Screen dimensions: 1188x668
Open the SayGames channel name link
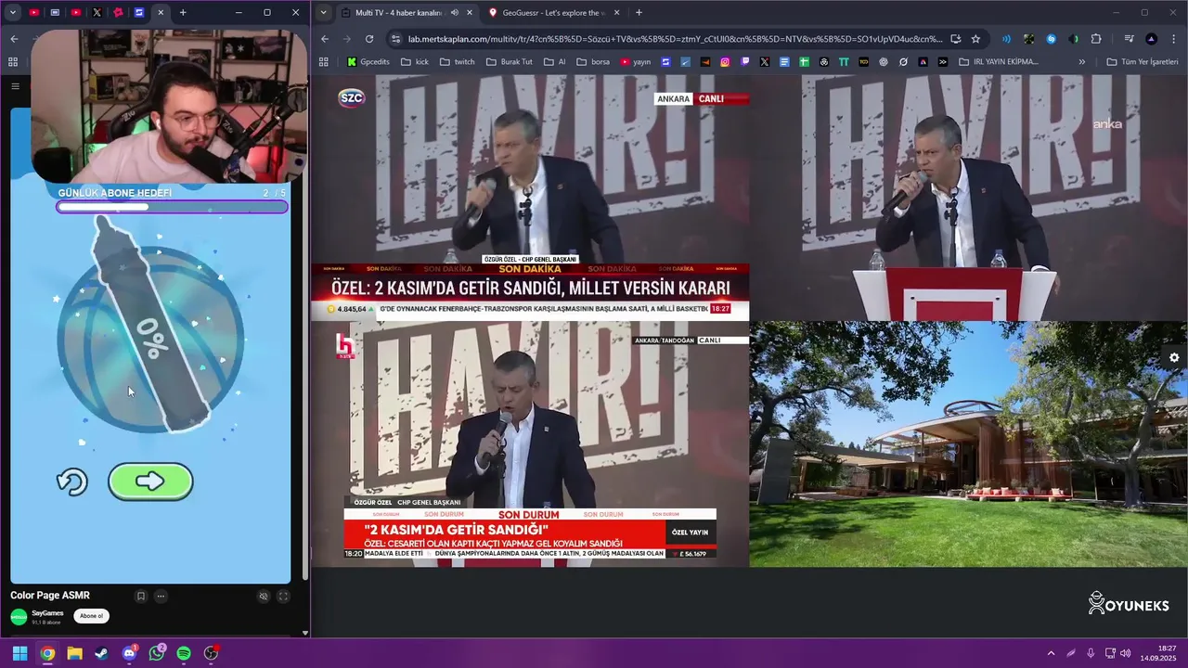[47, 613]
